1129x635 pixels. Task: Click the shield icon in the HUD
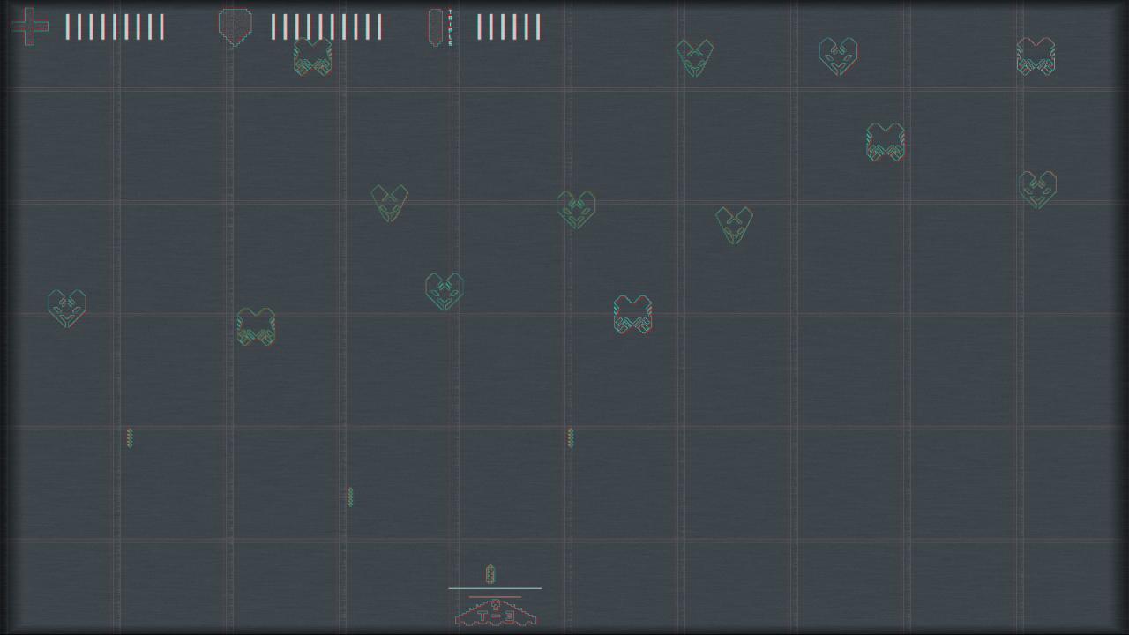(235, 26)
